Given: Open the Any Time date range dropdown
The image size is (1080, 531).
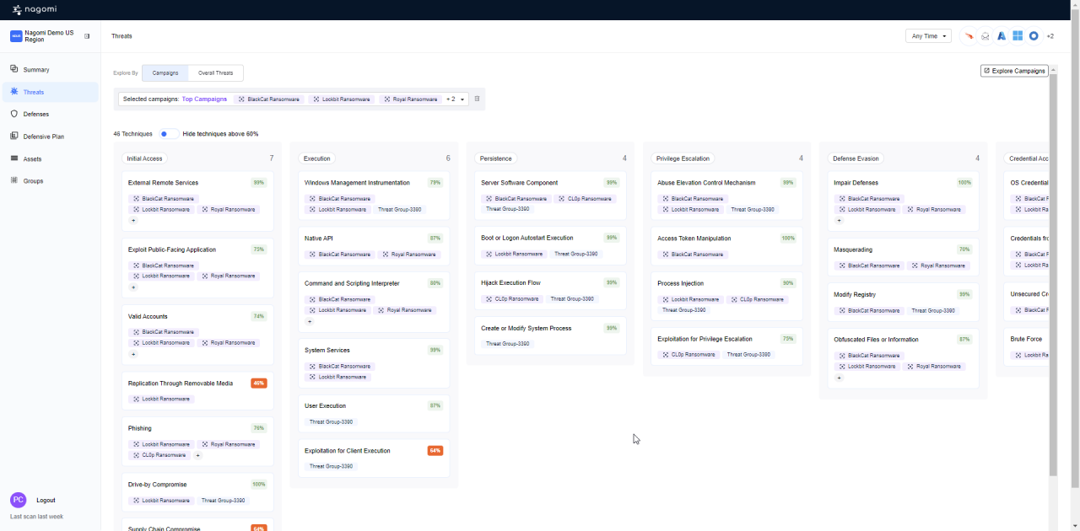Looking at the screenshot, I should [928, 36].
